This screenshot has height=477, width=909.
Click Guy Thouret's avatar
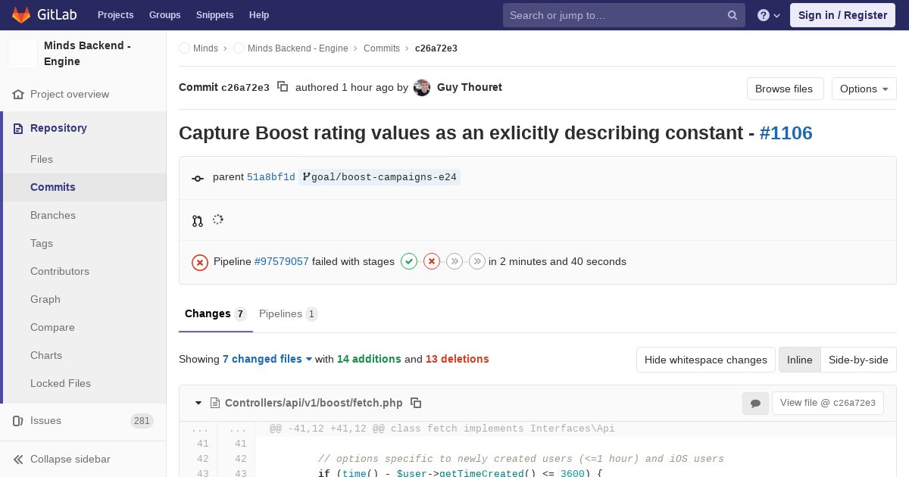click(x=423, y=88)
